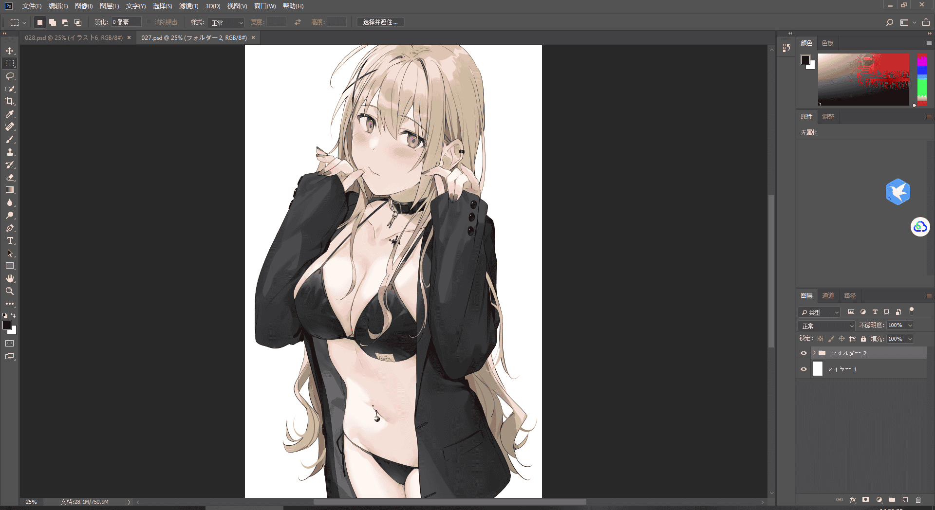
Task: Select the Crop tool
Action: tap(10, 101)
